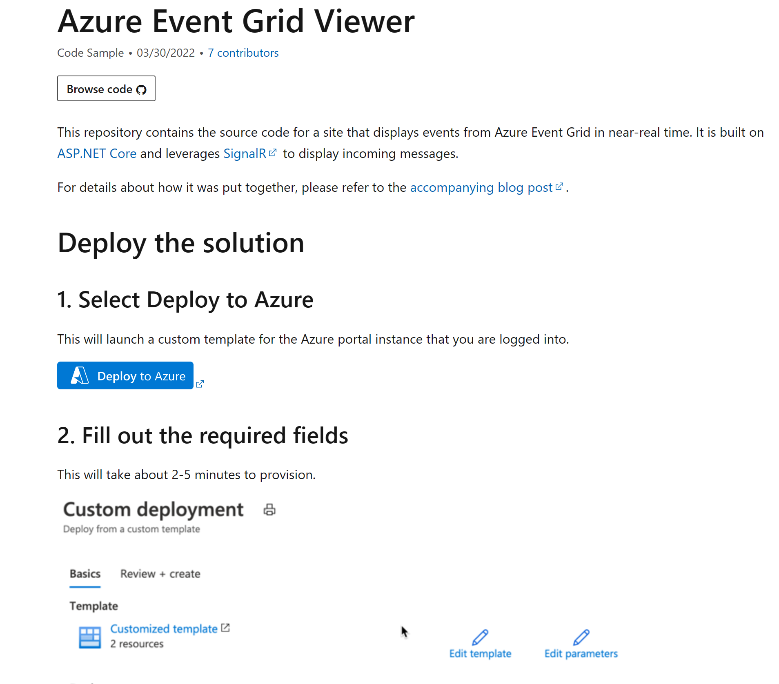Open the Review + create tab
Viewport: 779px width, 684px height.
[160, 574]
